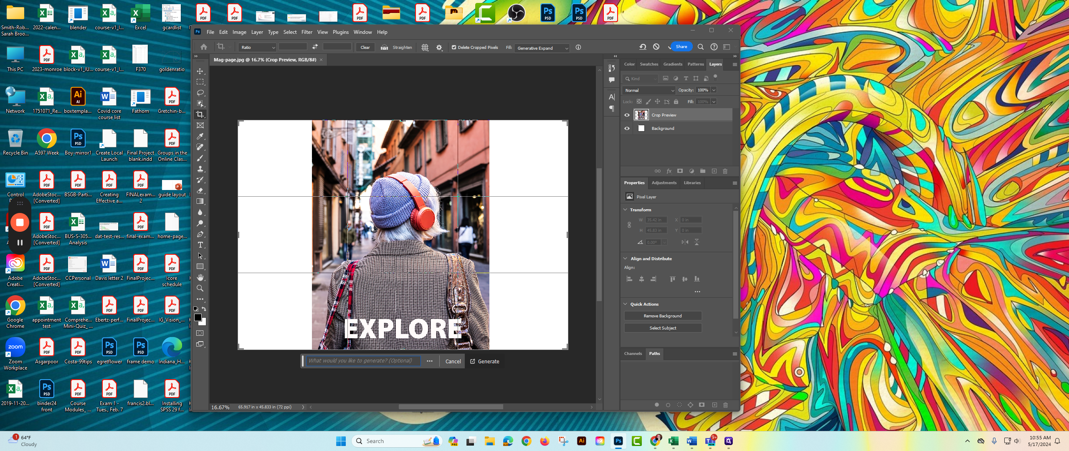1069x451 pixels.
Task: Select the Gradient tool
Action: tap(200, 201)
